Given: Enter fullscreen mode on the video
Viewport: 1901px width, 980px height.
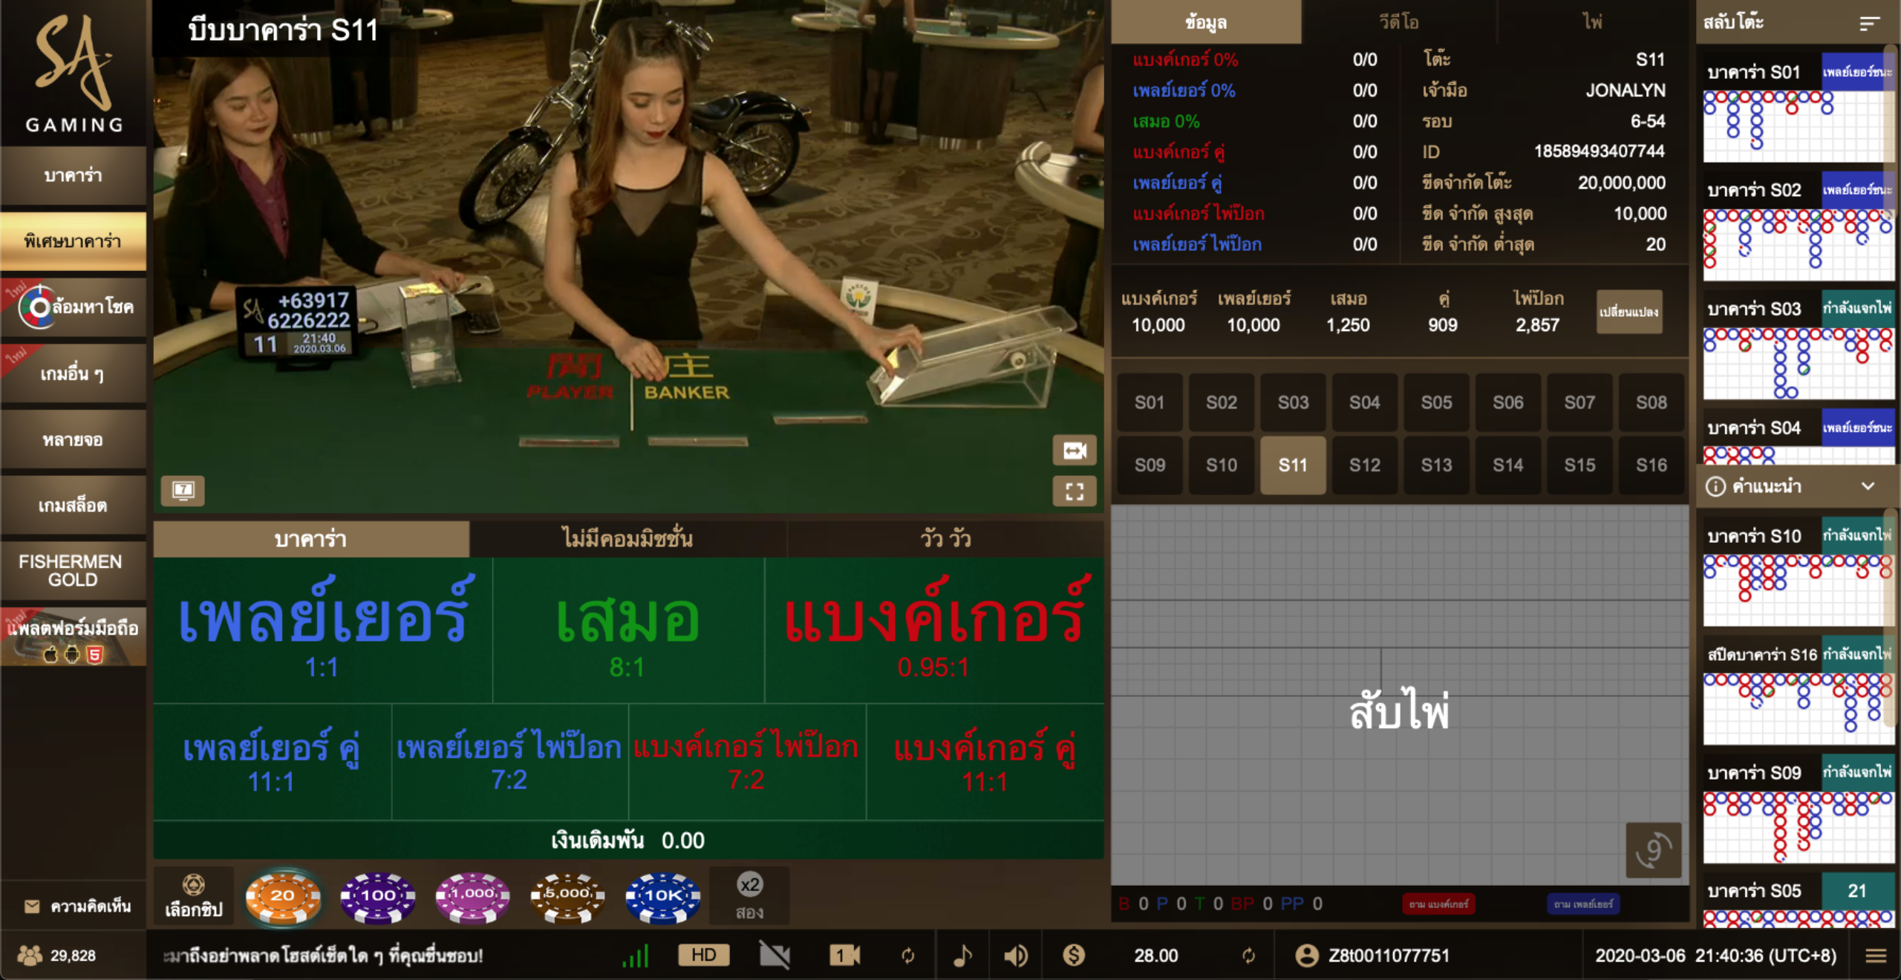Looking at the screenshot, I should (x=1074, y=491).
